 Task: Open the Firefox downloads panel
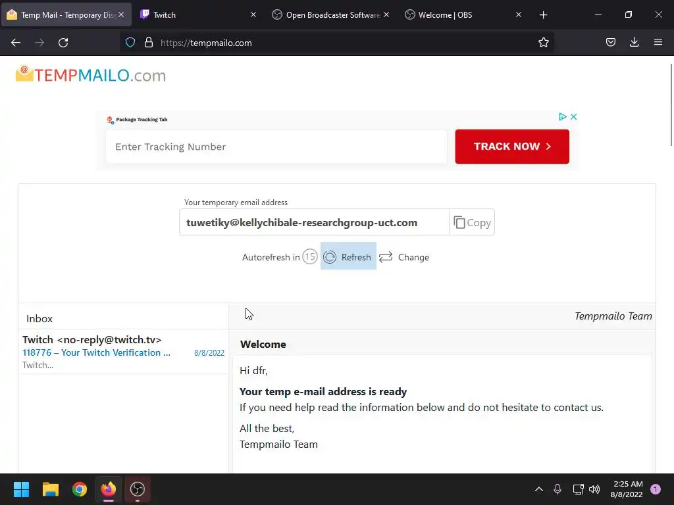(634, 42)
